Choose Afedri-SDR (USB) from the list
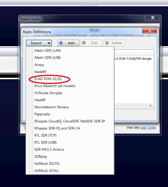 pyautogui.click(x=70, y=58)
